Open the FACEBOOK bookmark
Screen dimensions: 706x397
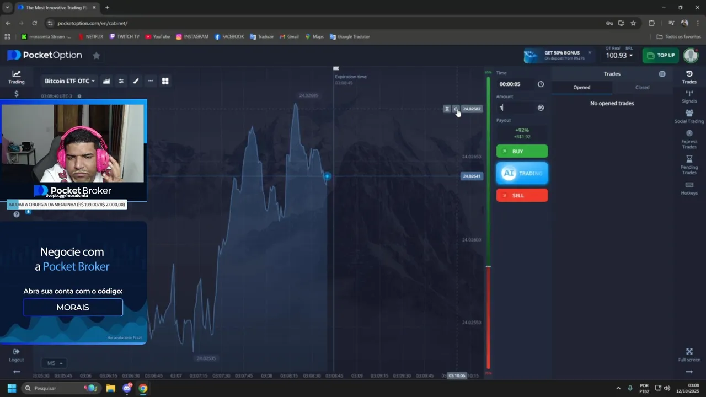click(229, 37)
